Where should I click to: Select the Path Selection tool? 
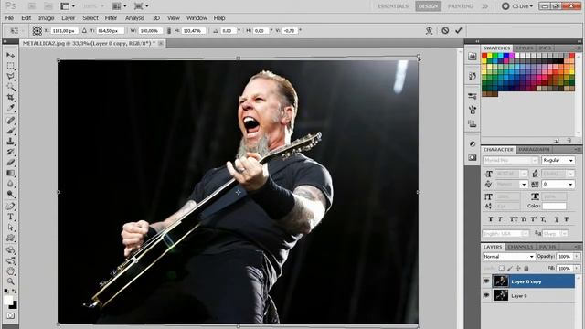[10, 228]
